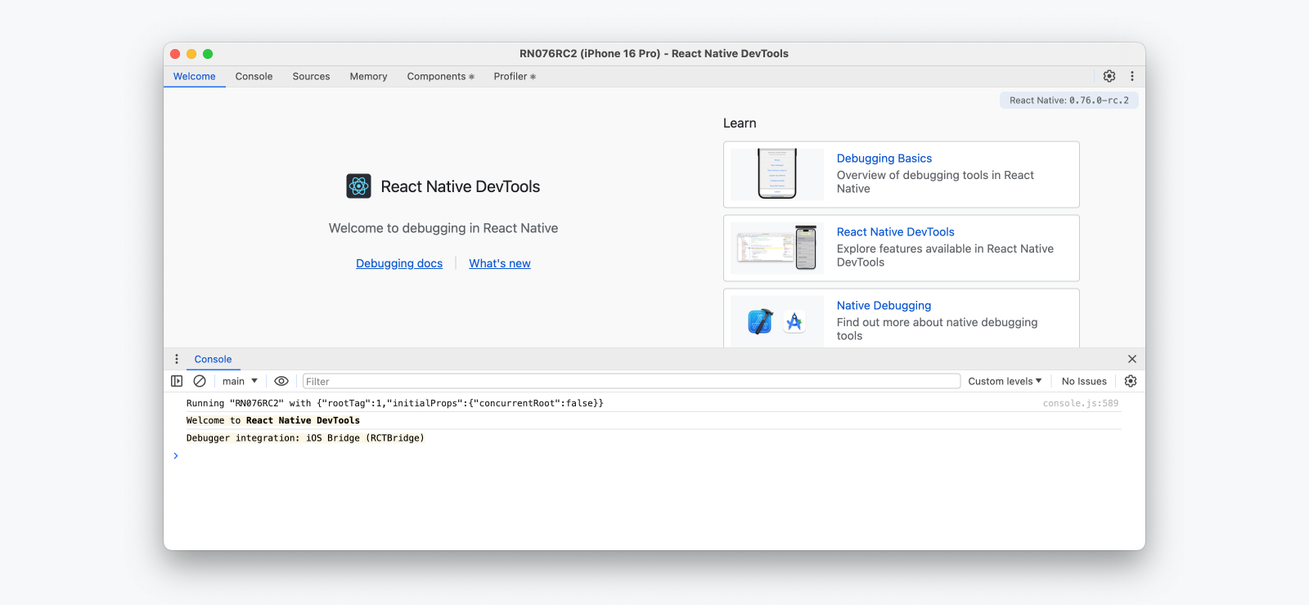Switch to the Profiler tab
1309x605 pixels.
point(514,77)
